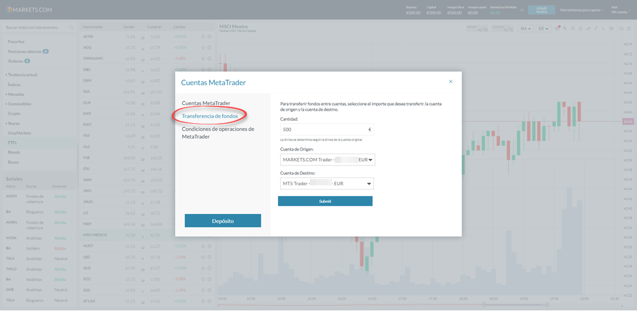Click the instrument search magnifier icon
Image resolution: width=637 pixels, height=311 pixels.
click(72, 27)
